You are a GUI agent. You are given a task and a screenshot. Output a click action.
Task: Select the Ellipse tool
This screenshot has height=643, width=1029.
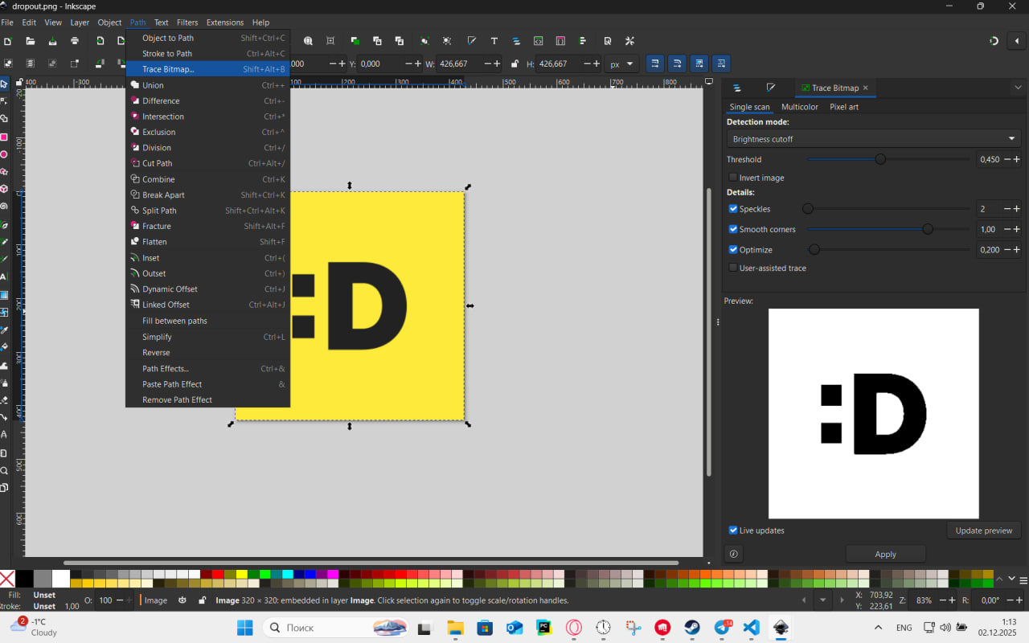[4, 154]
